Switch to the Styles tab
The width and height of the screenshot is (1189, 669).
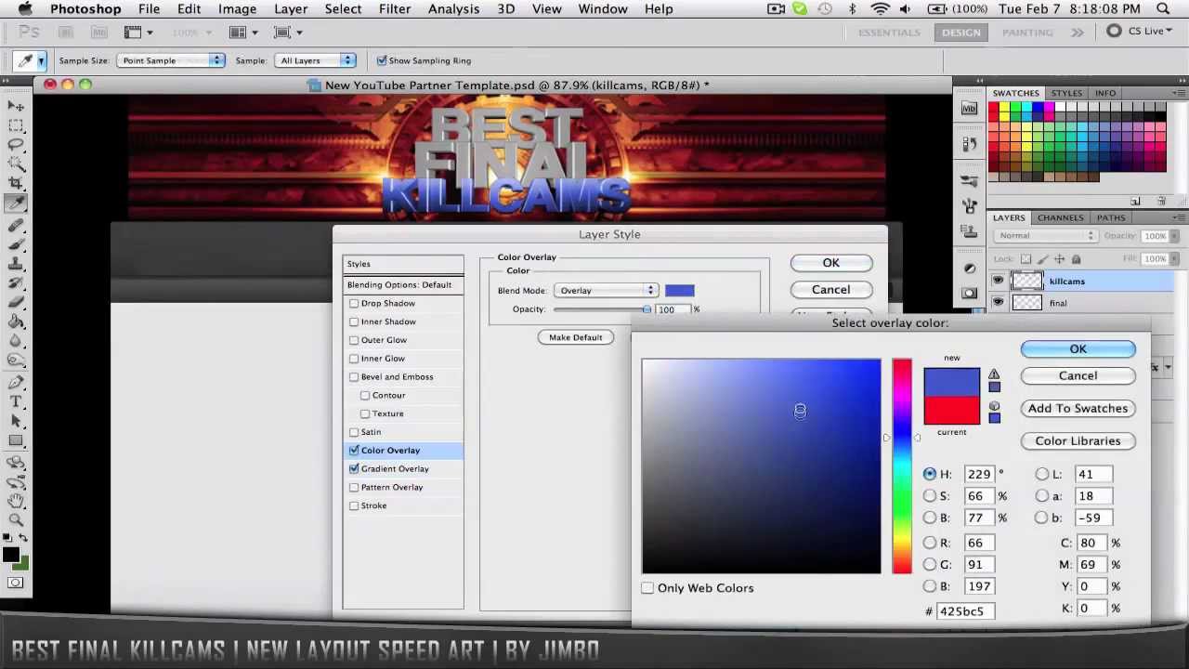(x=1066, y=93)
